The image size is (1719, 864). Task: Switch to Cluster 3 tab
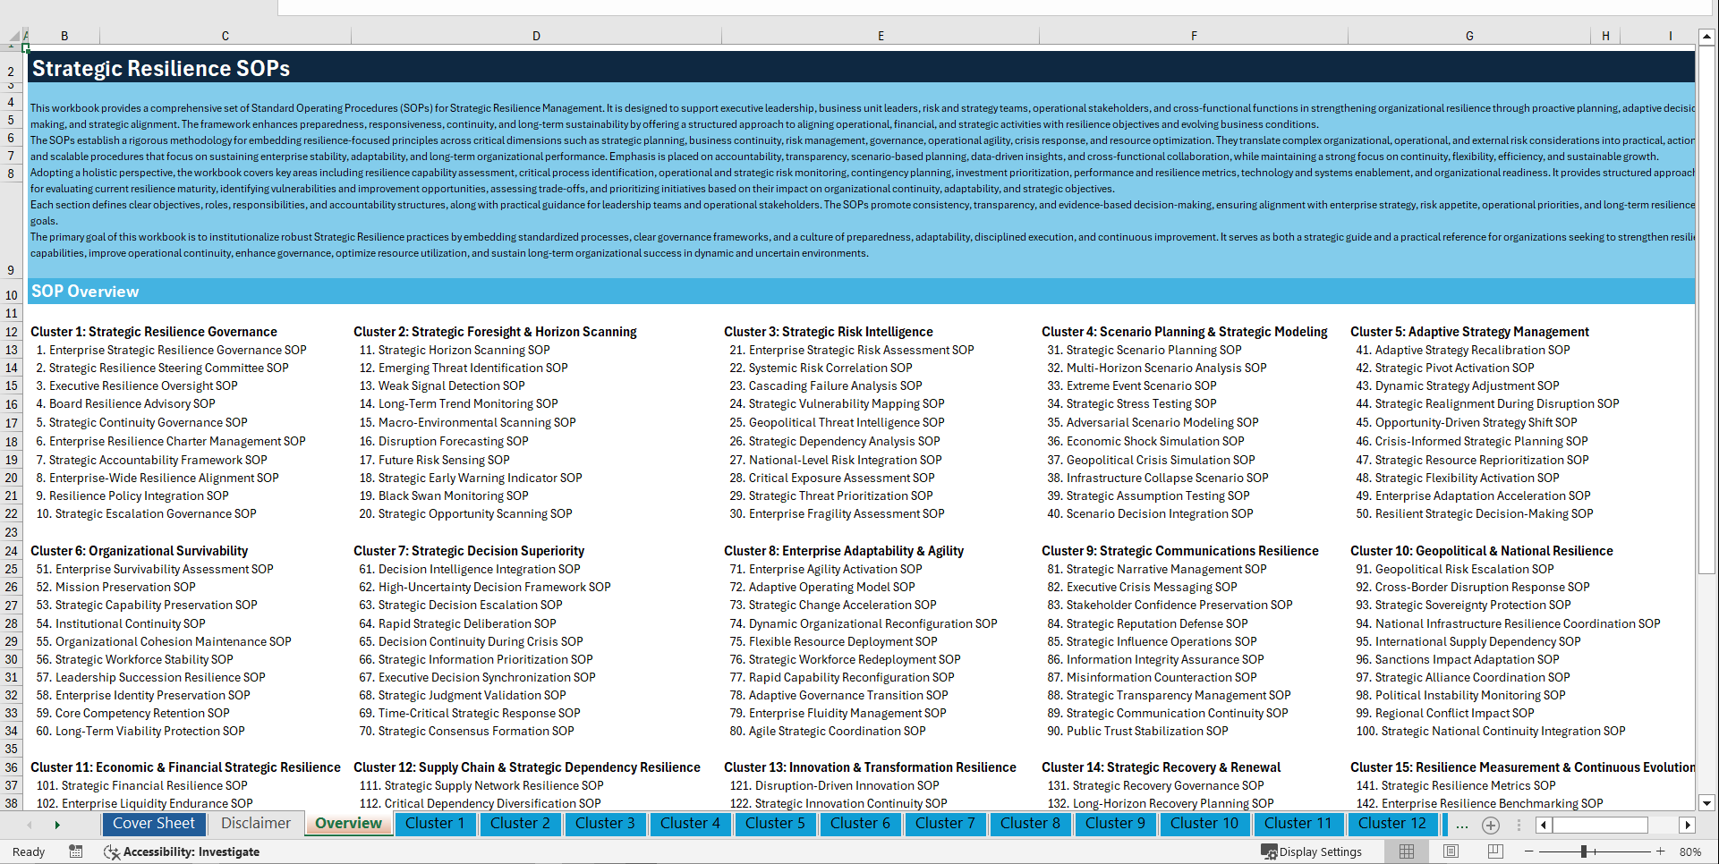(605, 824)
